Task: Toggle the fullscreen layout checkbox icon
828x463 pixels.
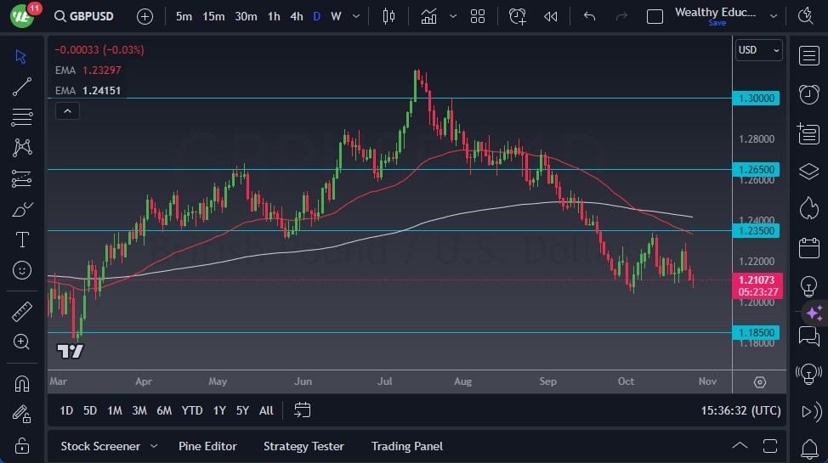Action: 655,16
